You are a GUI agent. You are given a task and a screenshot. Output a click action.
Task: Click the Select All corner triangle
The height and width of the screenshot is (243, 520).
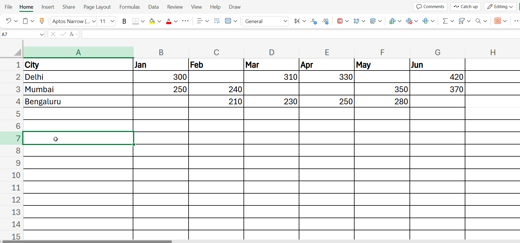[x=18, y=52]
